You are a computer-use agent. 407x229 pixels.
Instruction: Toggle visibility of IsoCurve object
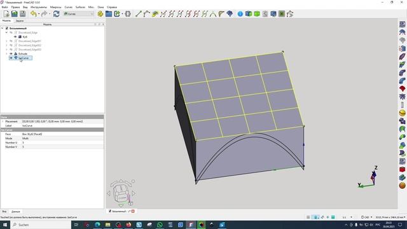coord(11,58)
